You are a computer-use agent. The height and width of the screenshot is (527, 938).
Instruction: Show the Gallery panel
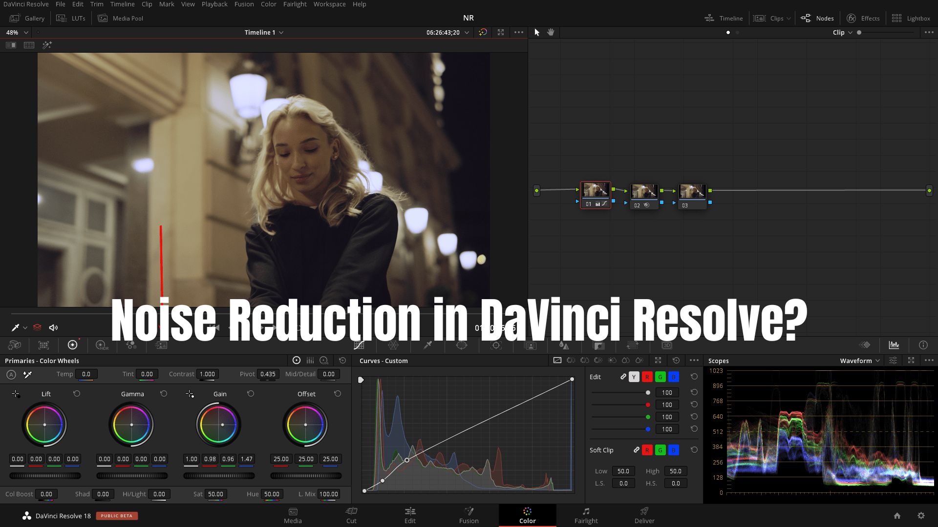(27, 18)
